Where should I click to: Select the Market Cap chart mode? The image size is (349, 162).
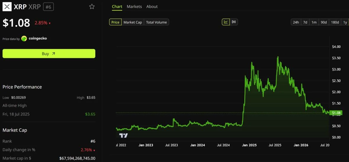[x=133, y=22]
